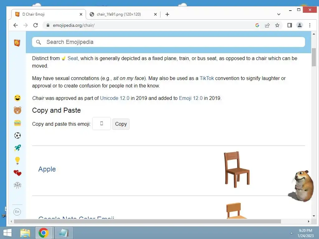Screen dimensions: 319x239
Task: Open Symbols red hearts category
Action: (17, 173)
